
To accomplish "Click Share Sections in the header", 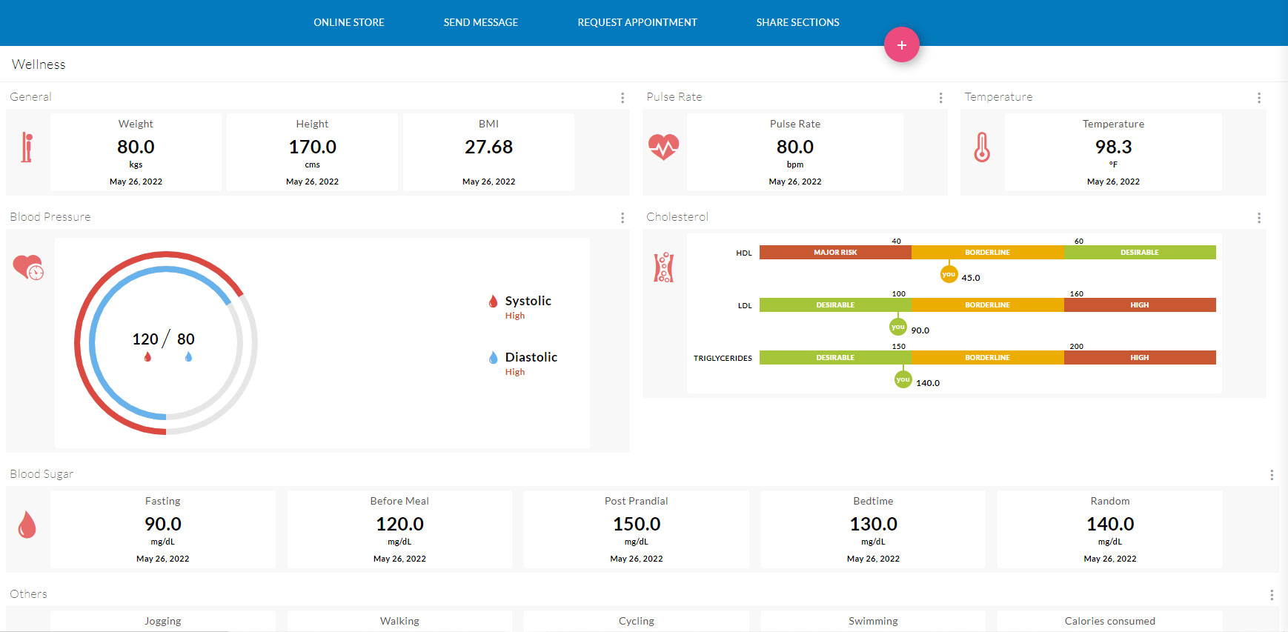I will pos(797,22).
